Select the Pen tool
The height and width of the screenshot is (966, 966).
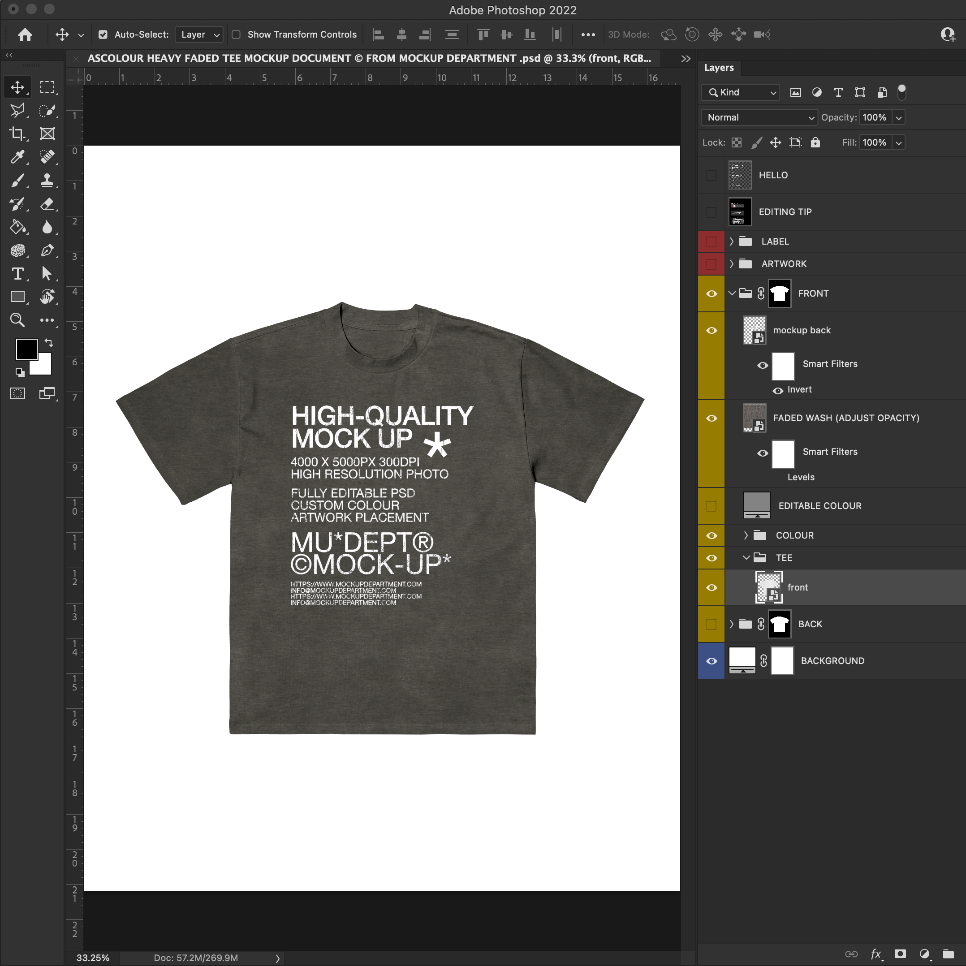tap(47, 250)
